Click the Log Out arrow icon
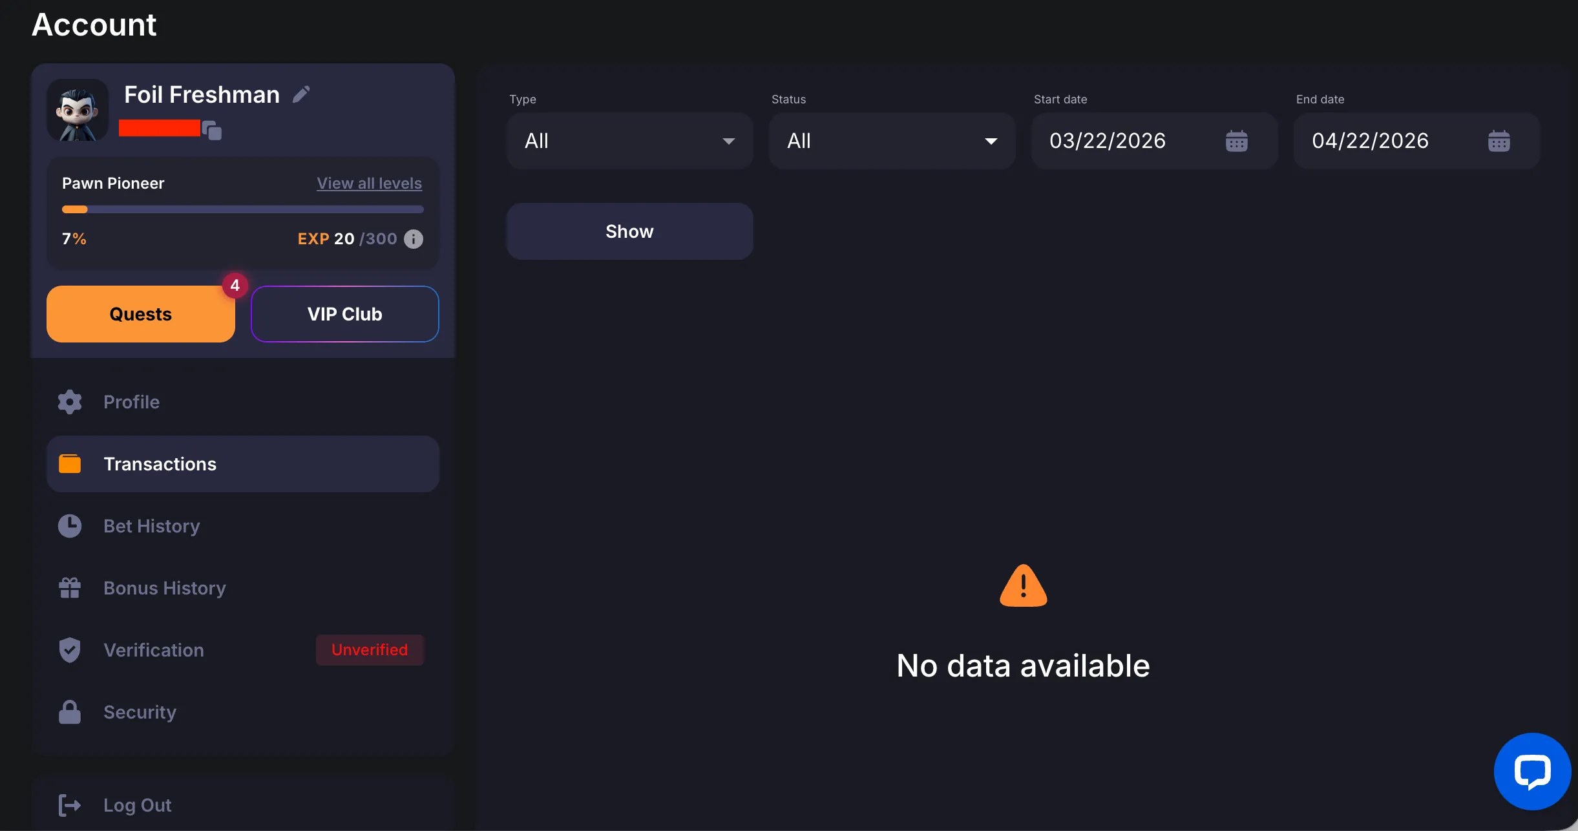The width and height of the screenshot is (1578, 831). (x=70, y=805)
